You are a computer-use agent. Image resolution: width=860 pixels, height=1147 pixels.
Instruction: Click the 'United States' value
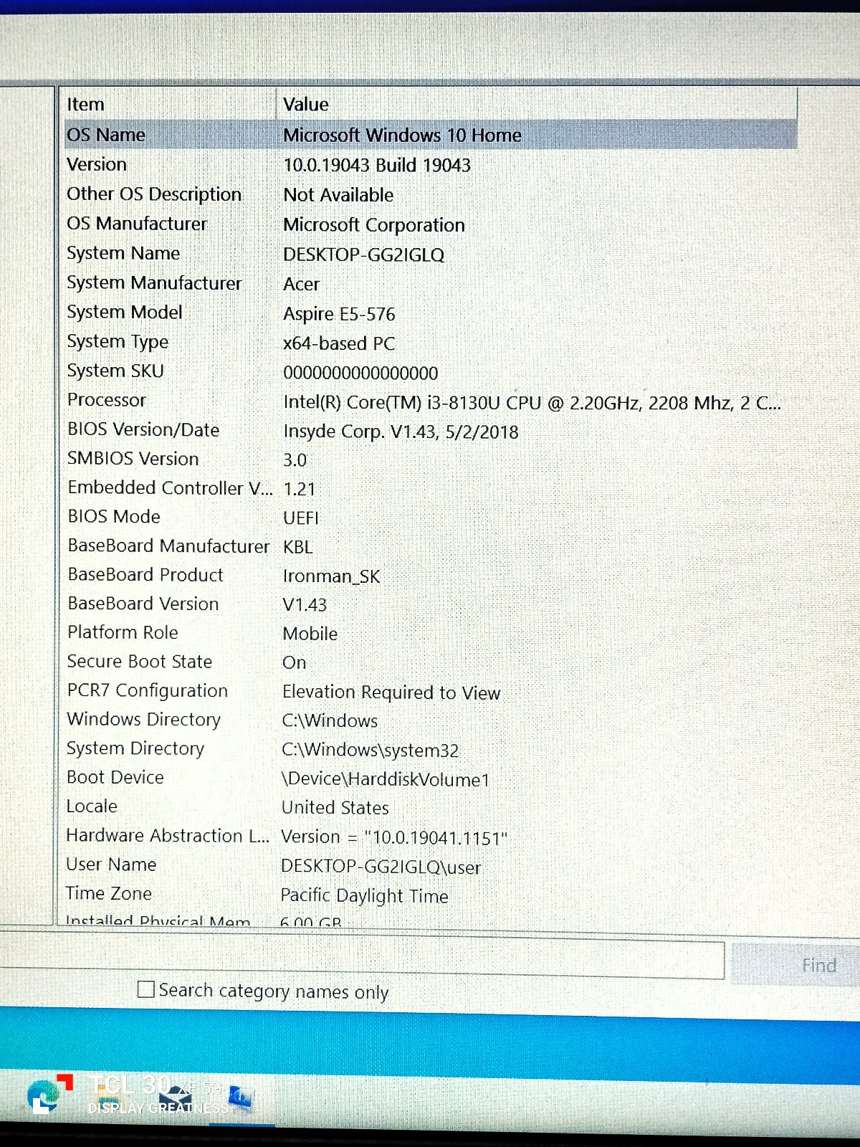[335, 808]
